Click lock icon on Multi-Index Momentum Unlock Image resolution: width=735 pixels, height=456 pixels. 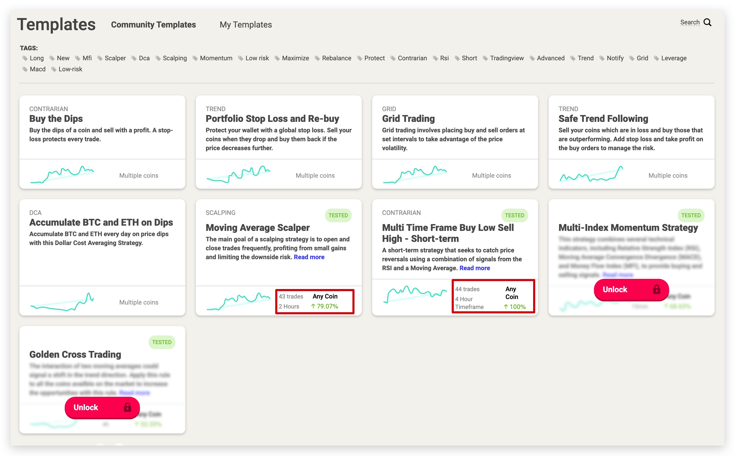[x=656, y=290]
